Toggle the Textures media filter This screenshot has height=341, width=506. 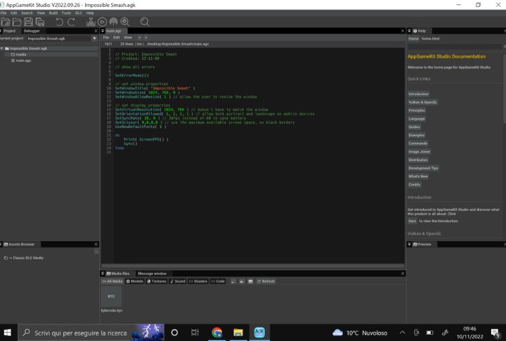click(x=157, y=281)
